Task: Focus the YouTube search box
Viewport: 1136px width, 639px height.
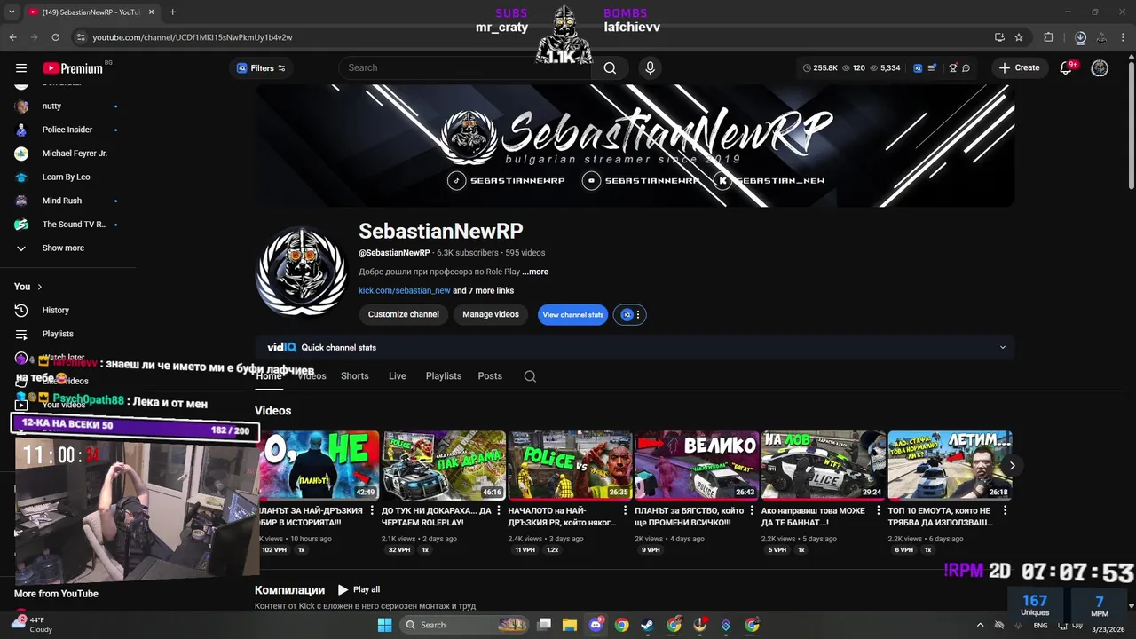Action: [464, 67]
